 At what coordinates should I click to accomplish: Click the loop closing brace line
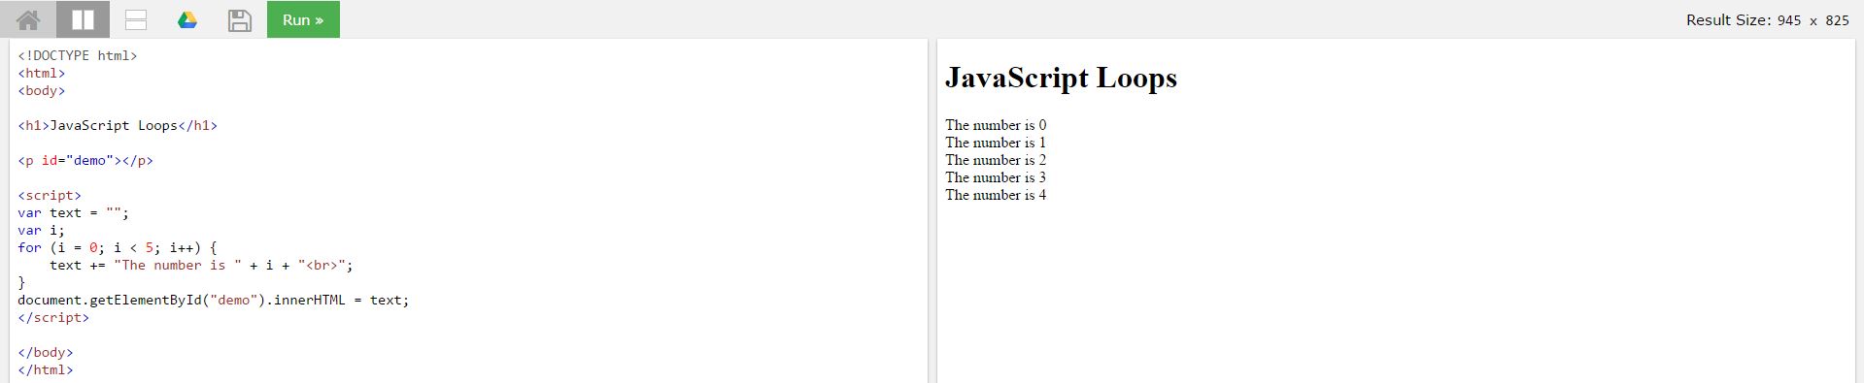[x=21, y=282]
